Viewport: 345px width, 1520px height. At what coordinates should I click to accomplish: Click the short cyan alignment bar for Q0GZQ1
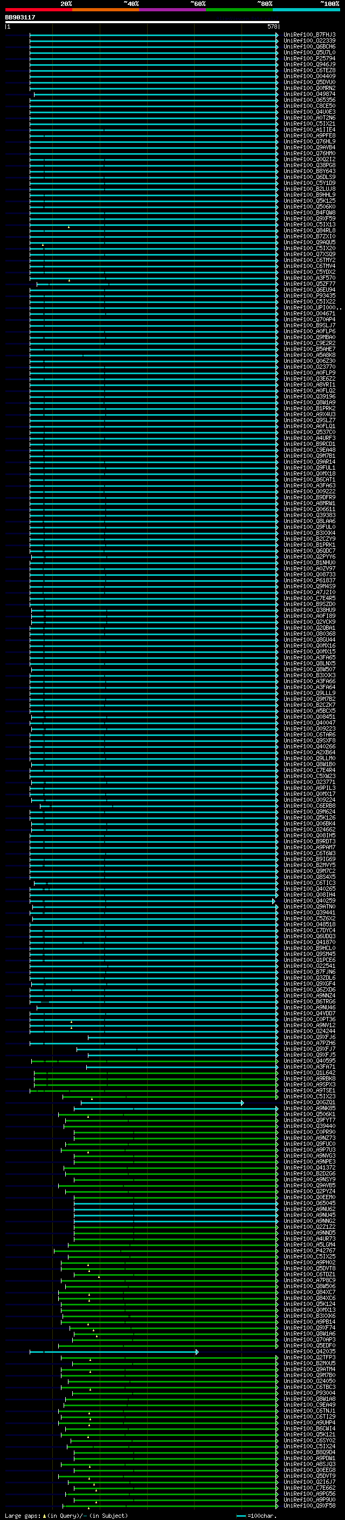162,1103
